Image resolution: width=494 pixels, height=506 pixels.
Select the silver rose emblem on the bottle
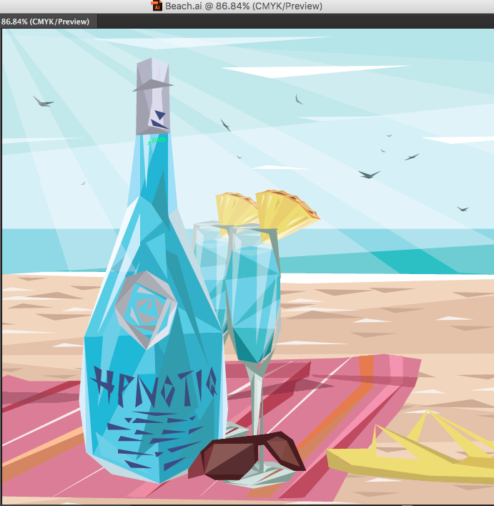(146, 310)
